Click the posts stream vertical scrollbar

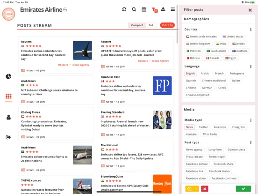[177, 24]
